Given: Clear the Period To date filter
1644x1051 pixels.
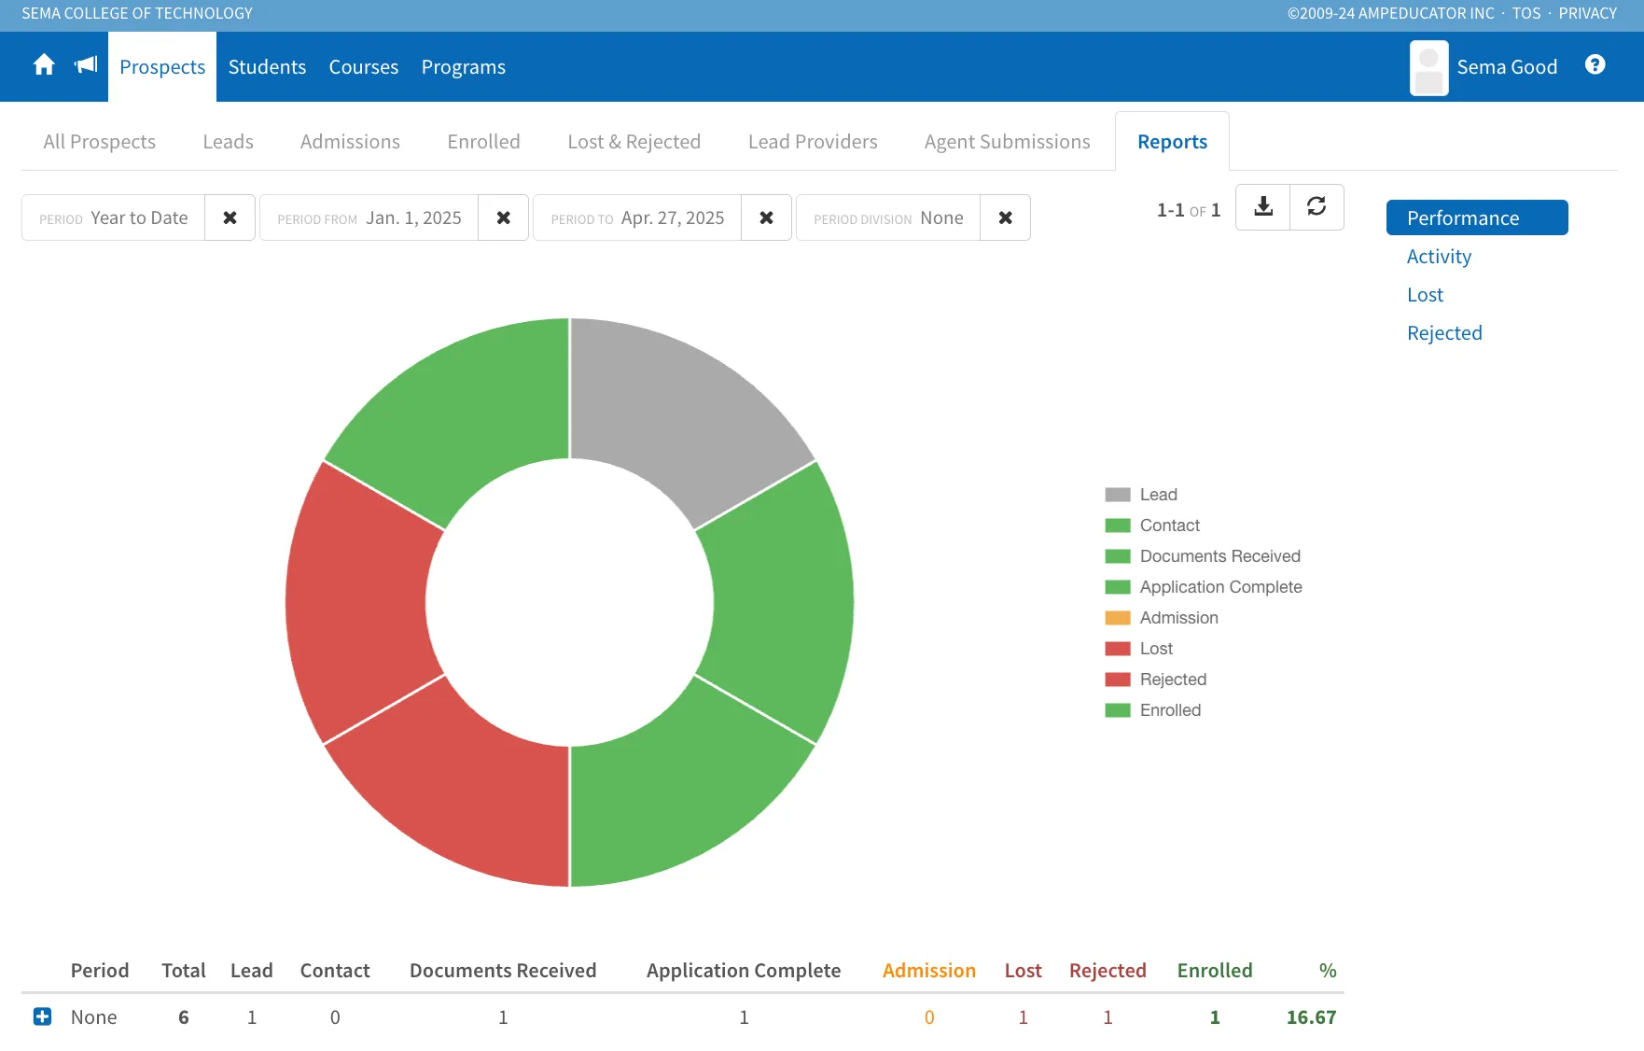Looking at the screenshot, I should click(766, 217).
